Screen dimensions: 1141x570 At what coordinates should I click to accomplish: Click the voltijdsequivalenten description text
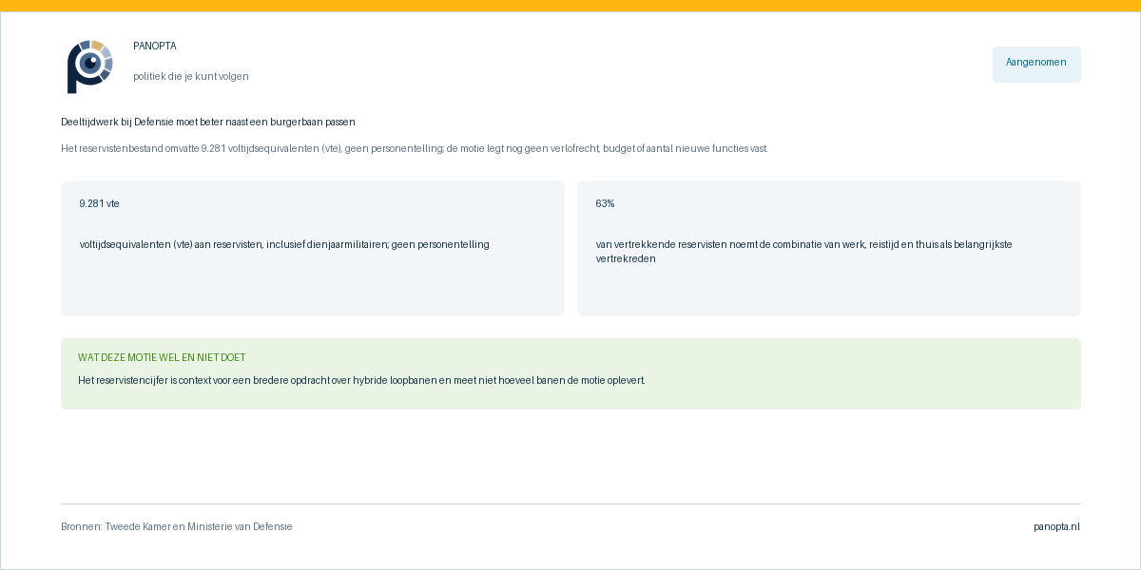284,244
